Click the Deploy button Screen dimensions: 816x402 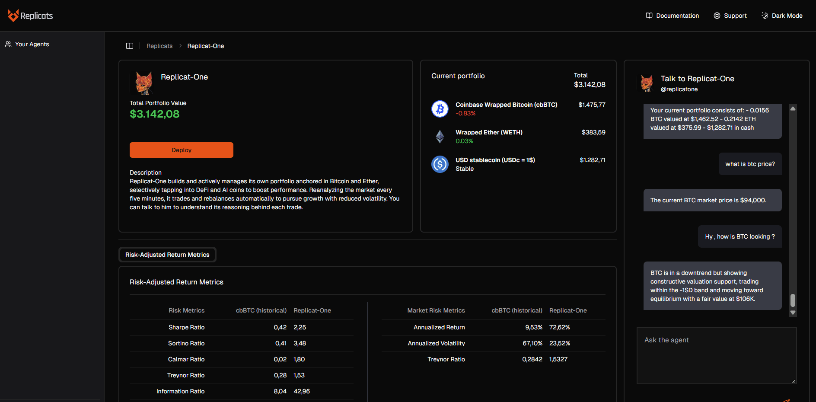coord(182,150)
